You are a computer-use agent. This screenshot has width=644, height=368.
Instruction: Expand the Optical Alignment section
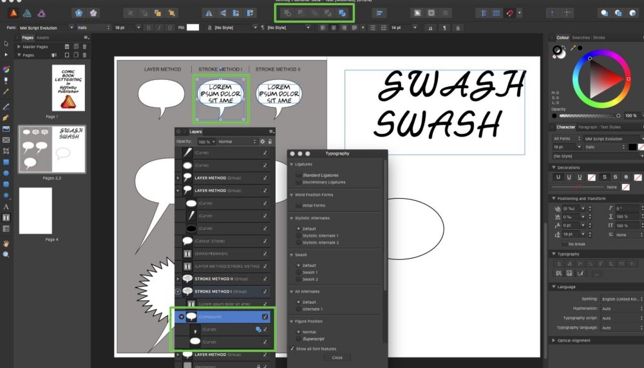[x=553, y=340]
